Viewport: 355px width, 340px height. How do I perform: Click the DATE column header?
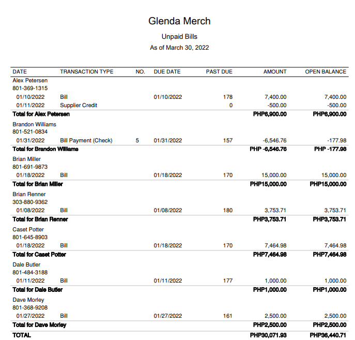point(20,71)
